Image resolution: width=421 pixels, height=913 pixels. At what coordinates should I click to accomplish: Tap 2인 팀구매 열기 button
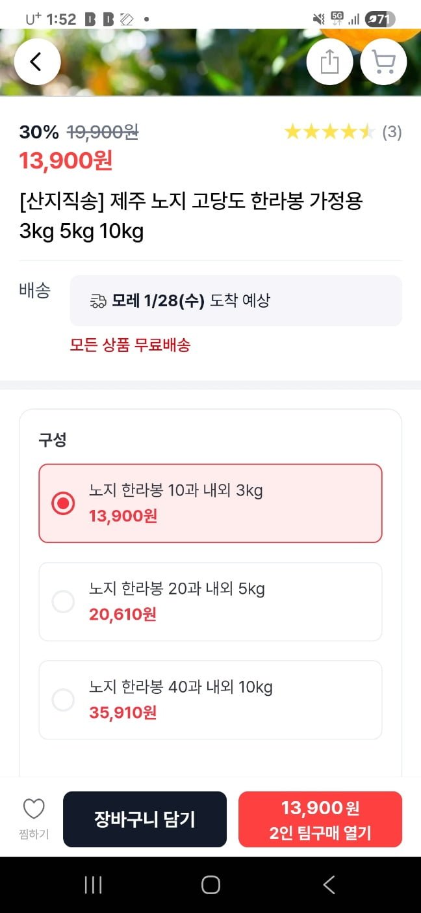(x=320, y=819)
